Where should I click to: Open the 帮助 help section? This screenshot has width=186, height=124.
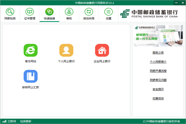coord(69,14)
